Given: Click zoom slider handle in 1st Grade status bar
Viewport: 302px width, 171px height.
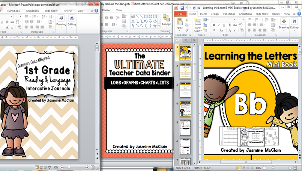Looking at the screenshot, I should 69,167.
